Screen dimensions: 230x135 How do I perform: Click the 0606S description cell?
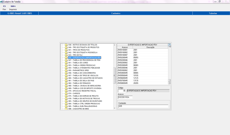(150, 65)
